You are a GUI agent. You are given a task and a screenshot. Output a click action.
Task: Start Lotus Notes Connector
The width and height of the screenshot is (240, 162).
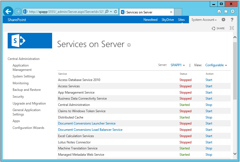(x=209, y=142)
